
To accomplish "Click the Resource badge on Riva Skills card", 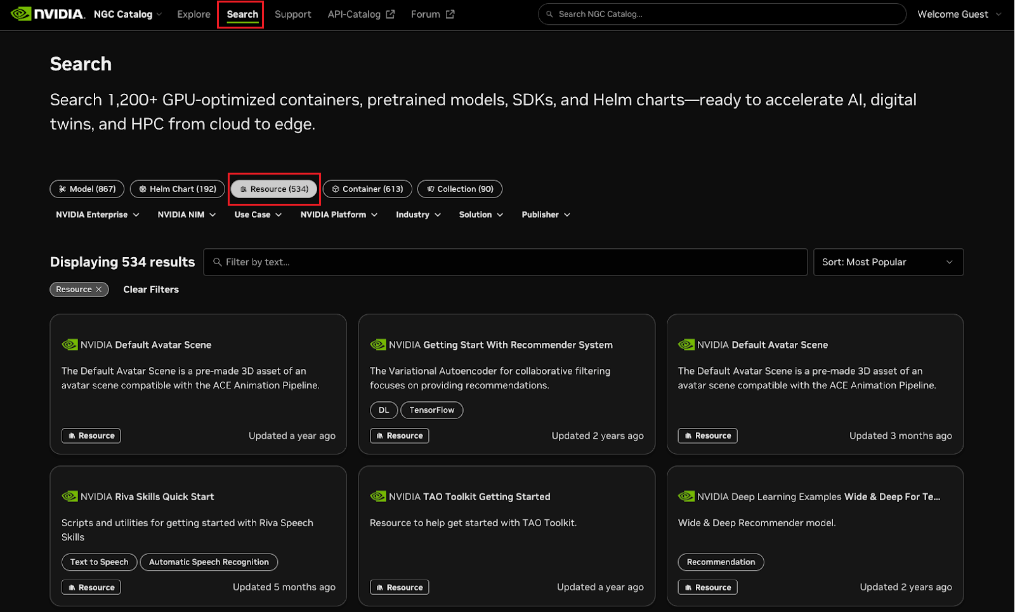I will point(91,587).
